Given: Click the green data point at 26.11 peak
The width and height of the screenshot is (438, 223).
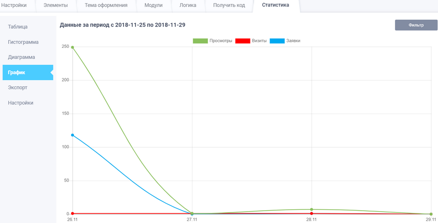Looking at the screenshot, I should [73, 47].
